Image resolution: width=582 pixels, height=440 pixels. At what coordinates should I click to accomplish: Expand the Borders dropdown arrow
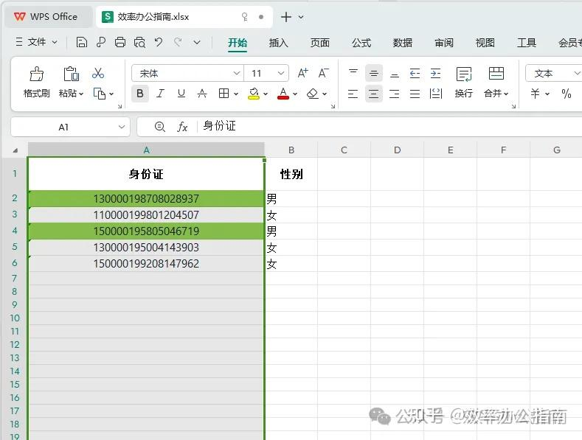236,94
